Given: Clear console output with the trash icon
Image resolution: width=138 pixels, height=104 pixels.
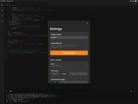Looking at the screenshot, I should tap(131, 91).
